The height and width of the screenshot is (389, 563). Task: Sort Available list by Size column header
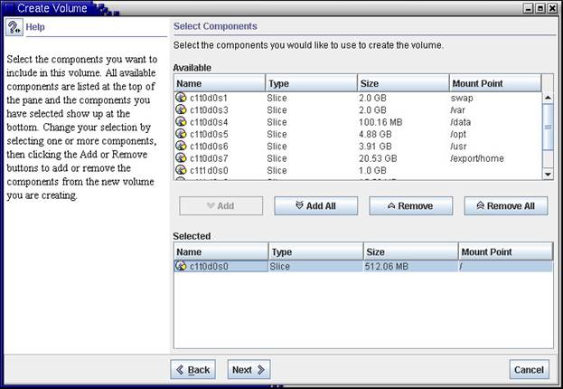tap(402, 83)
